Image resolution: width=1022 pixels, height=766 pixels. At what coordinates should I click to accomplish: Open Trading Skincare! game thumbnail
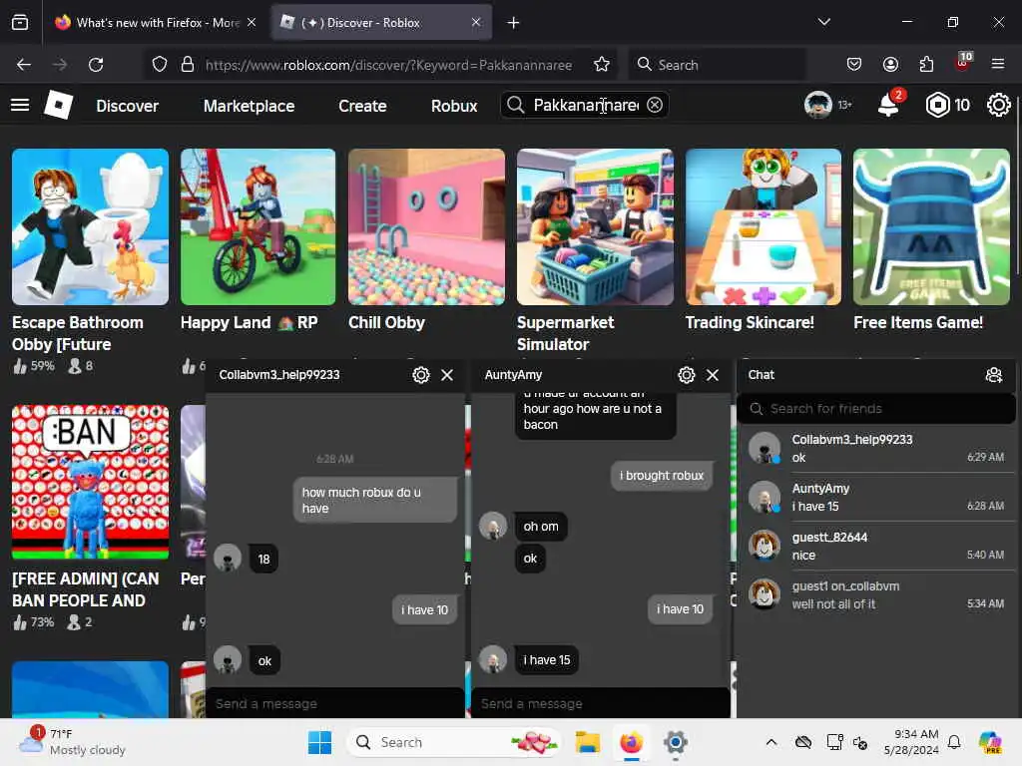(x=764, y=226)
